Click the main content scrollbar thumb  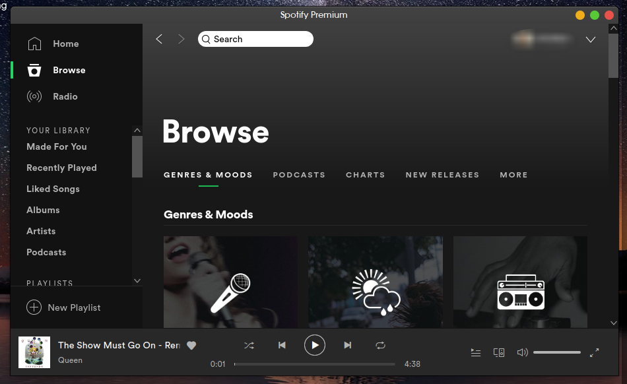click(613, 55)
